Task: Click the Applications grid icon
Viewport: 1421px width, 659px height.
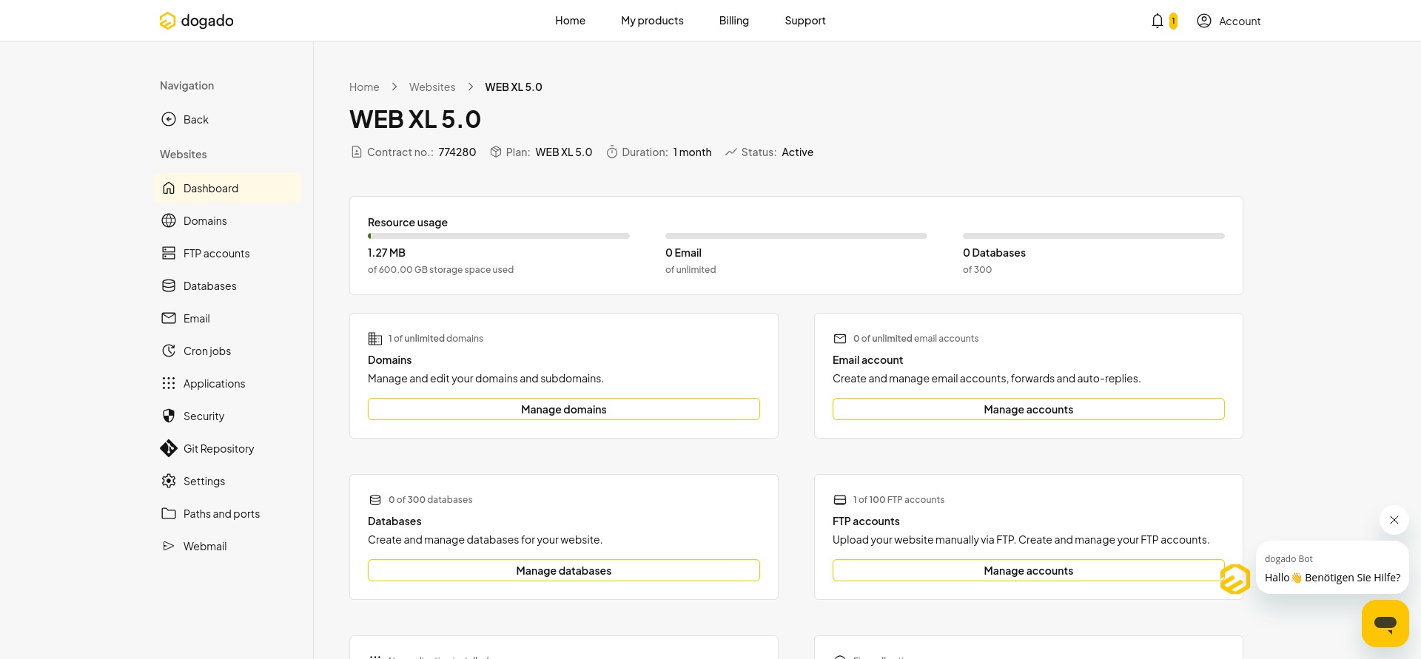Action: point(169,383)
